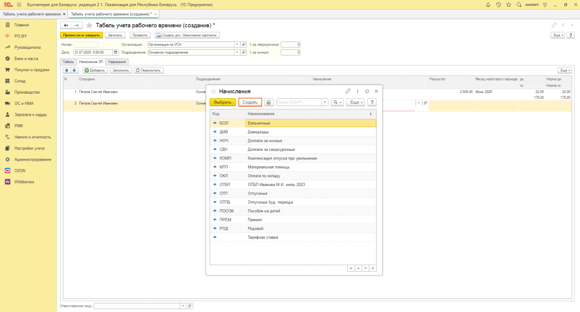This screenshot has width=580, height=312.
Task: Get link to timesheet document
Action: point(554,25)
